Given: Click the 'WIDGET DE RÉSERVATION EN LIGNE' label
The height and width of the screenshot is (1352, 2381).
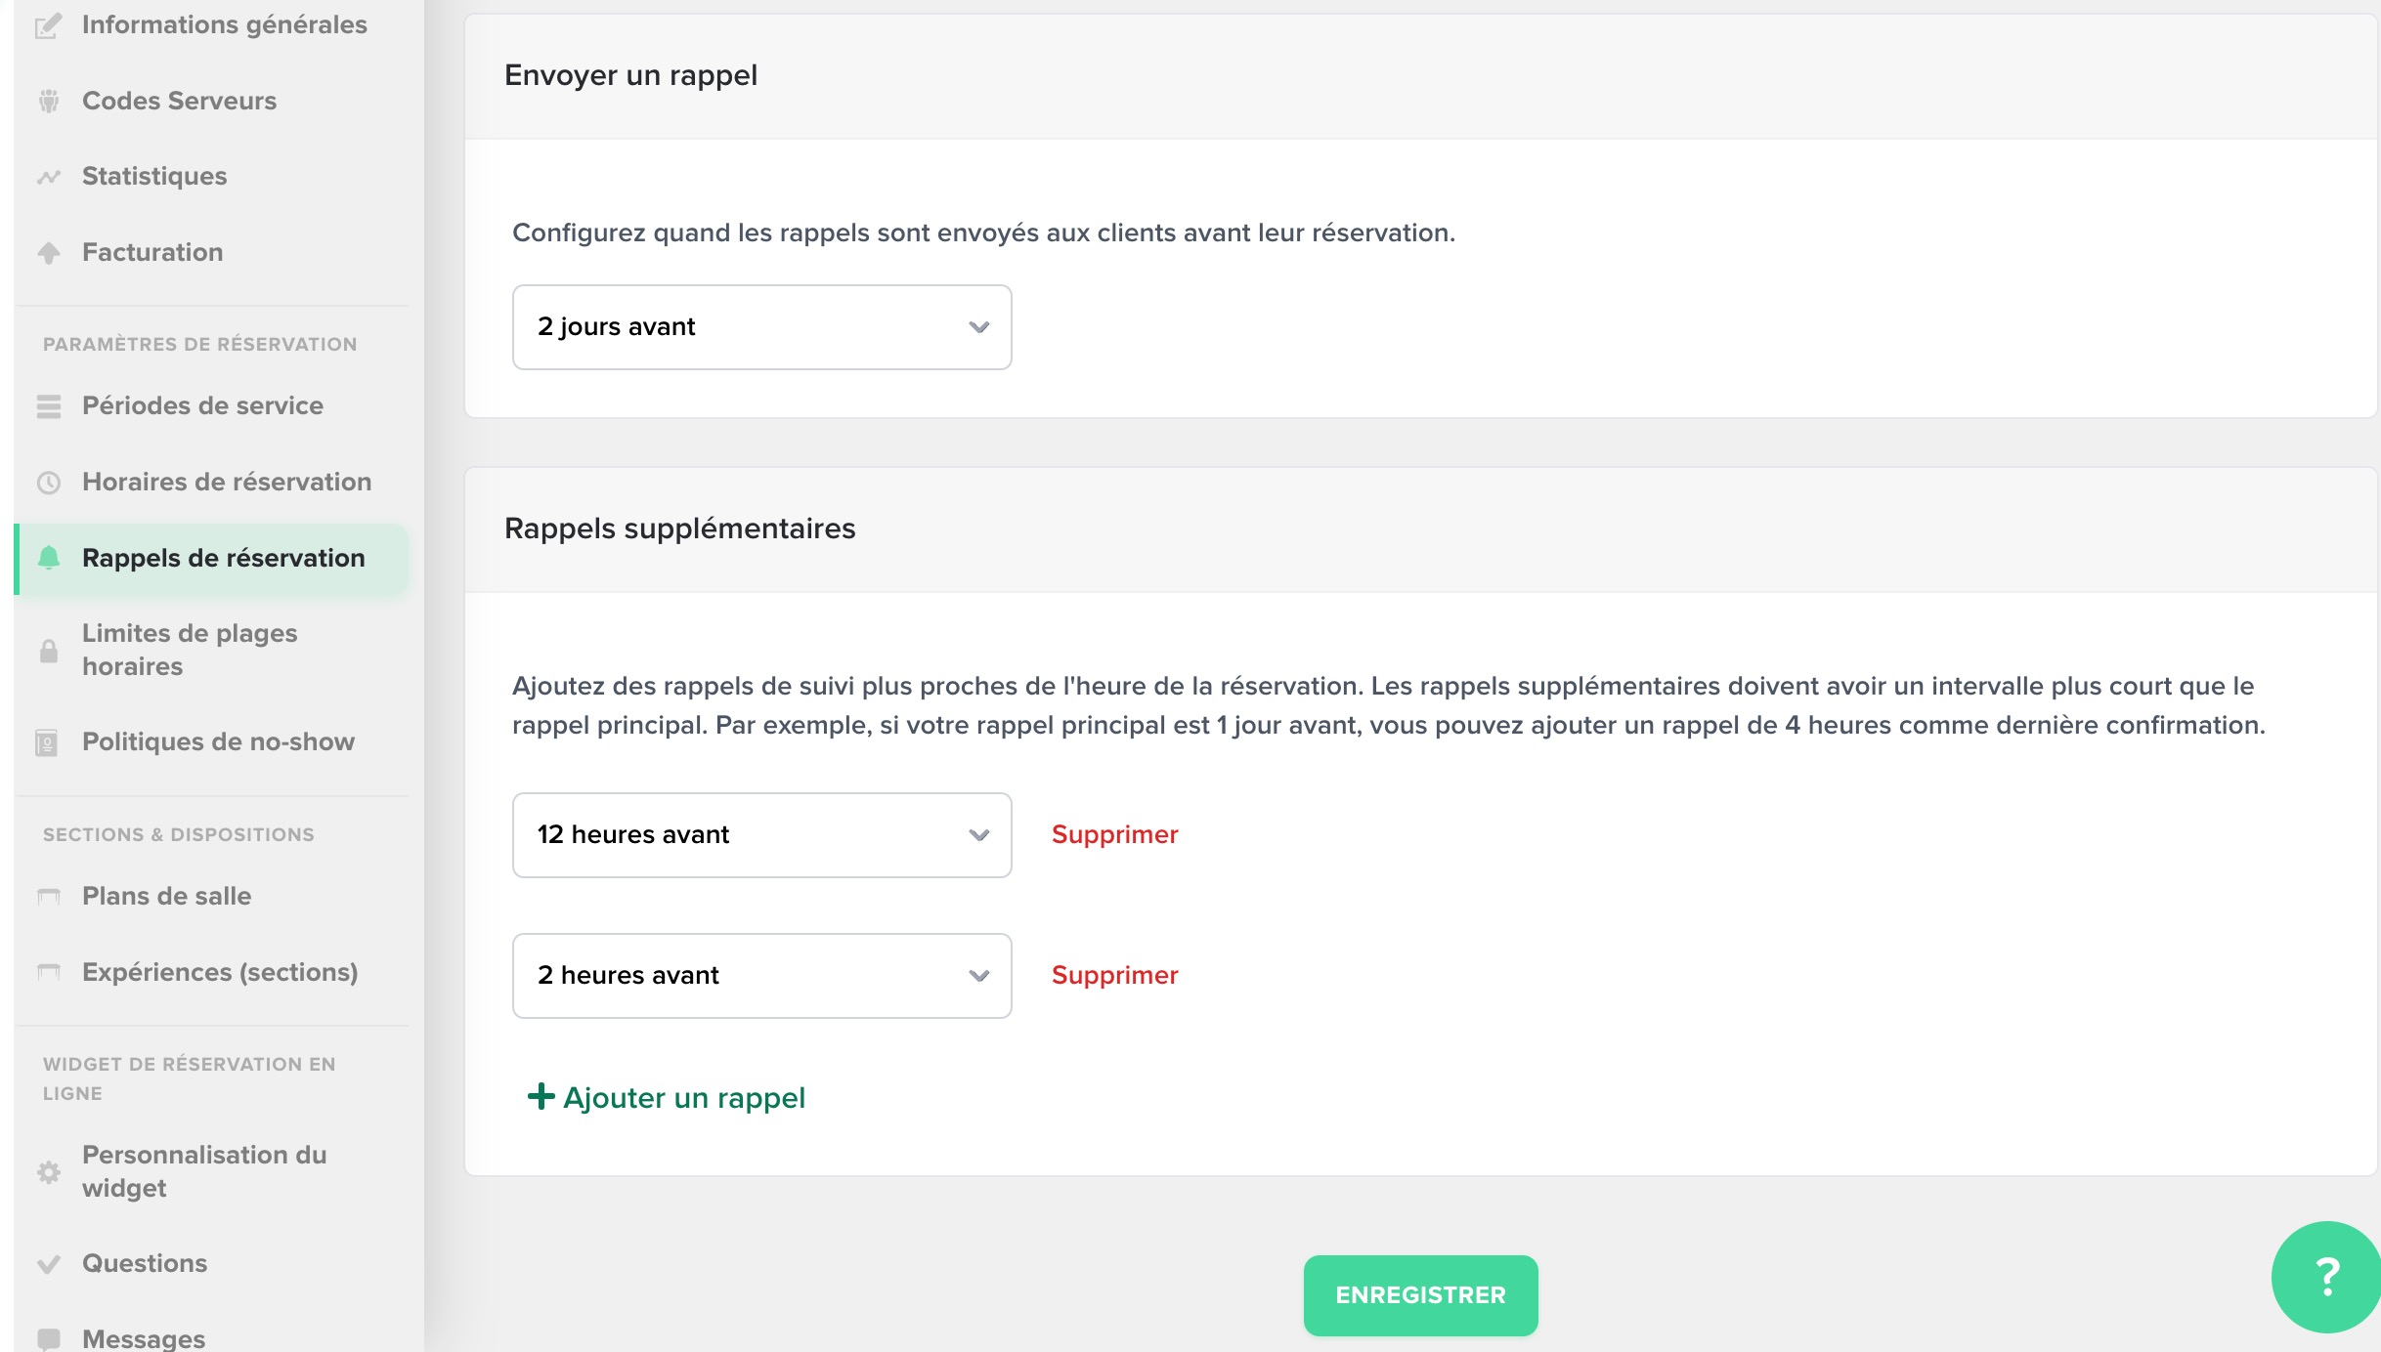Looking at the screenshot, I should coord(190,1078).
